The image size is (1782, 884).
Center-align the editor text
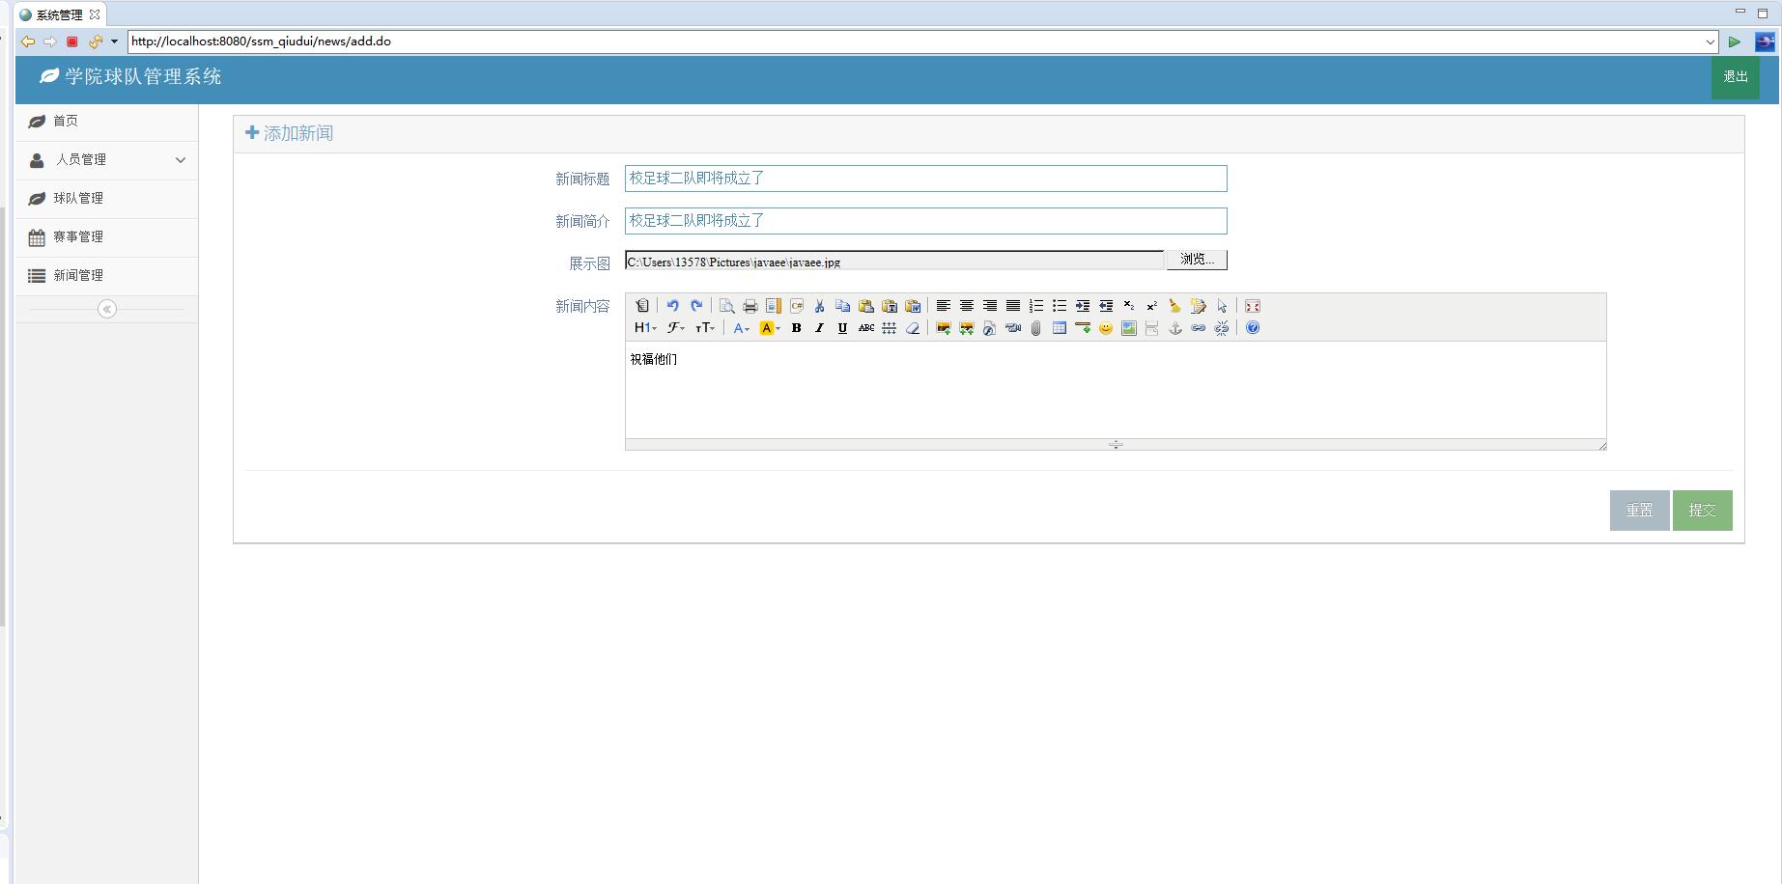pyautogui.click(x=967, y=306)
